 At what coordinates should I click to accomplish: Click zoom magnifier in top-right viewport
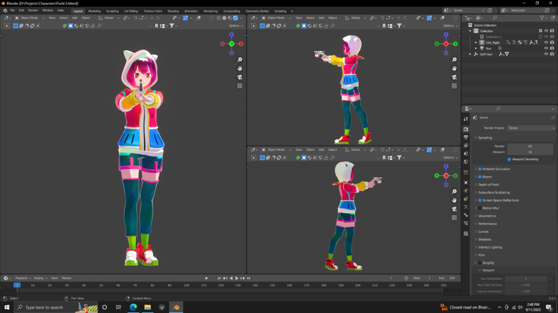454,60
